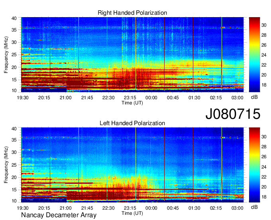Click the 01:30 time tick of Right Handed plot
The width and height of the screenshot is (271, 220).
pyautogui.click(x=194, y=98)
